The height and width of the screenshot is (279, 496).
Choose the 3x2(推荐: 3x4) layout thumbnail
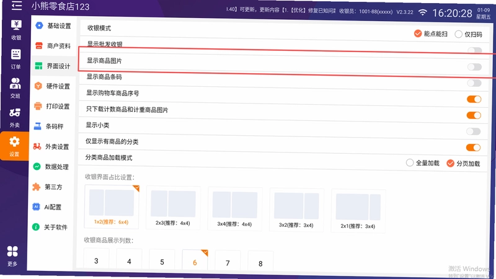coord(296,210)
